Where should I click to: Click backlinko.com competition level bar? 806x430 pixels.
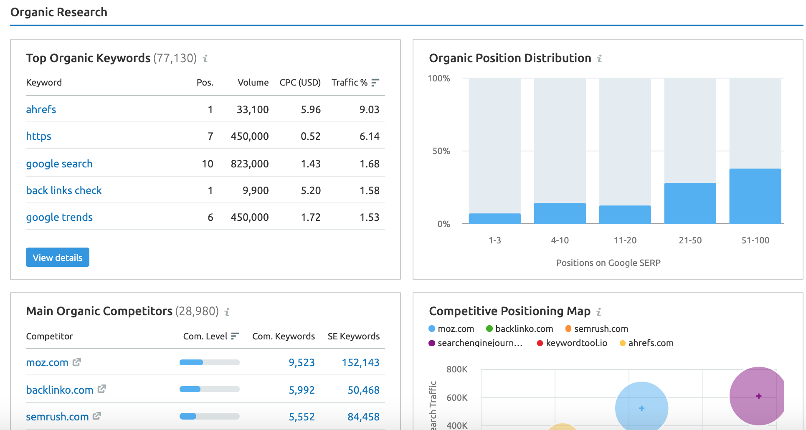[209, 389]
